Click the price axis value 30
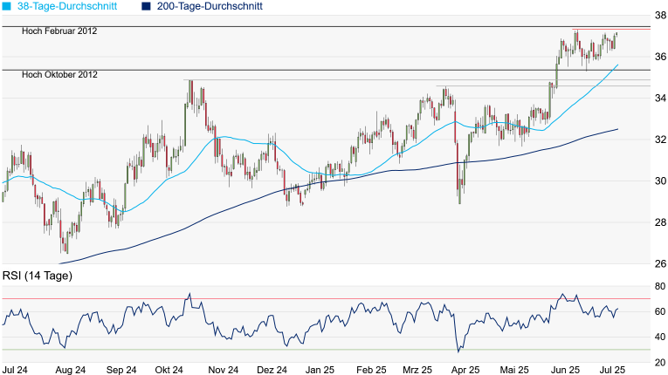The width and height of the screenshot is (668, 375). point(661,181)
